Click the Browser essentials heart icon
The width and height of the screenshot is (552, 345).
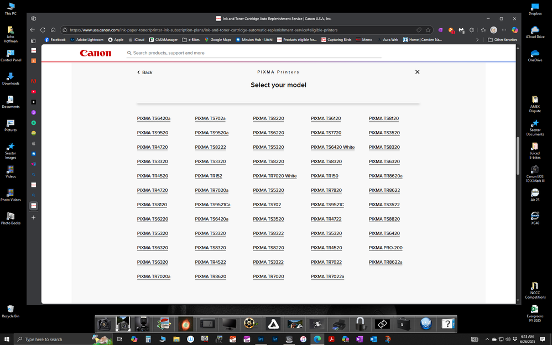[472, 29]
